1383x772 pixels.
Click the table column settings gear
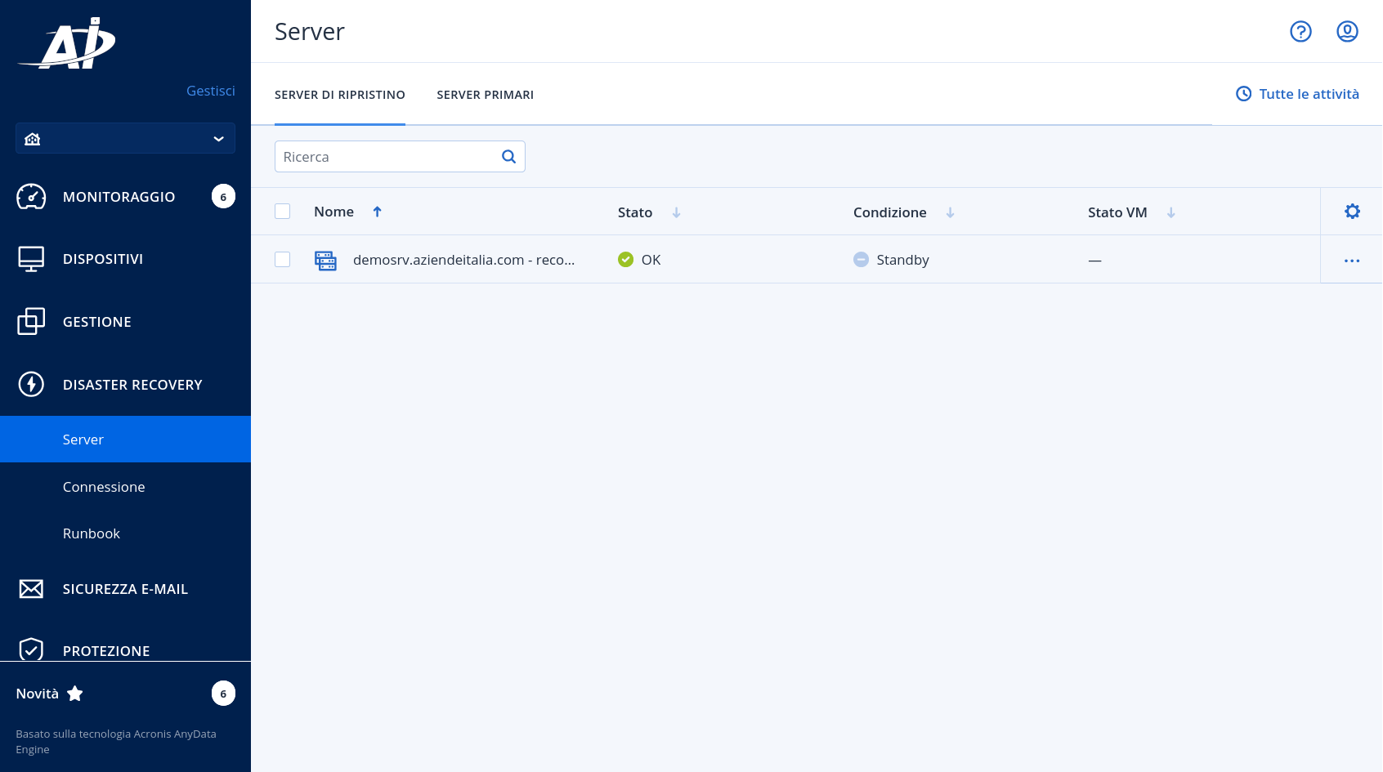[x=1352, y=212]
